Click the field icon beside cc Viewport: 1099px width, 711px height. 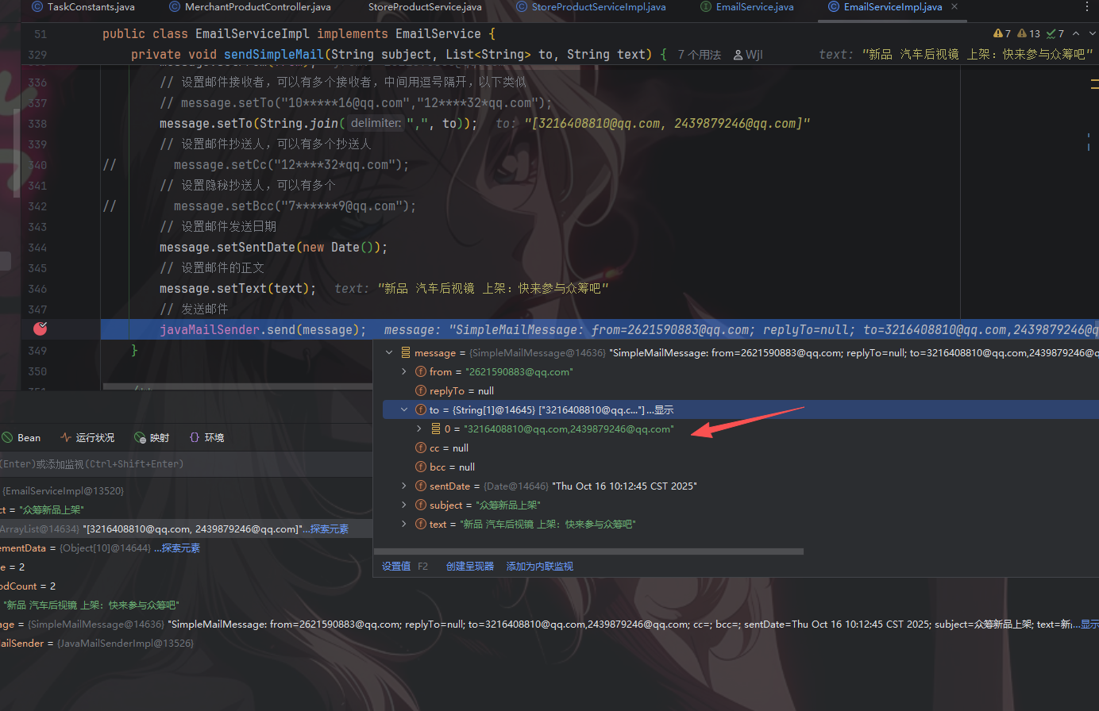coord(421,448)
